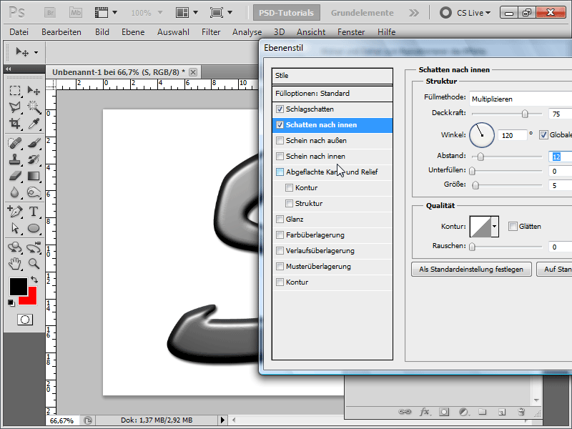Click the delete layer trash icon

pos(521,412)
